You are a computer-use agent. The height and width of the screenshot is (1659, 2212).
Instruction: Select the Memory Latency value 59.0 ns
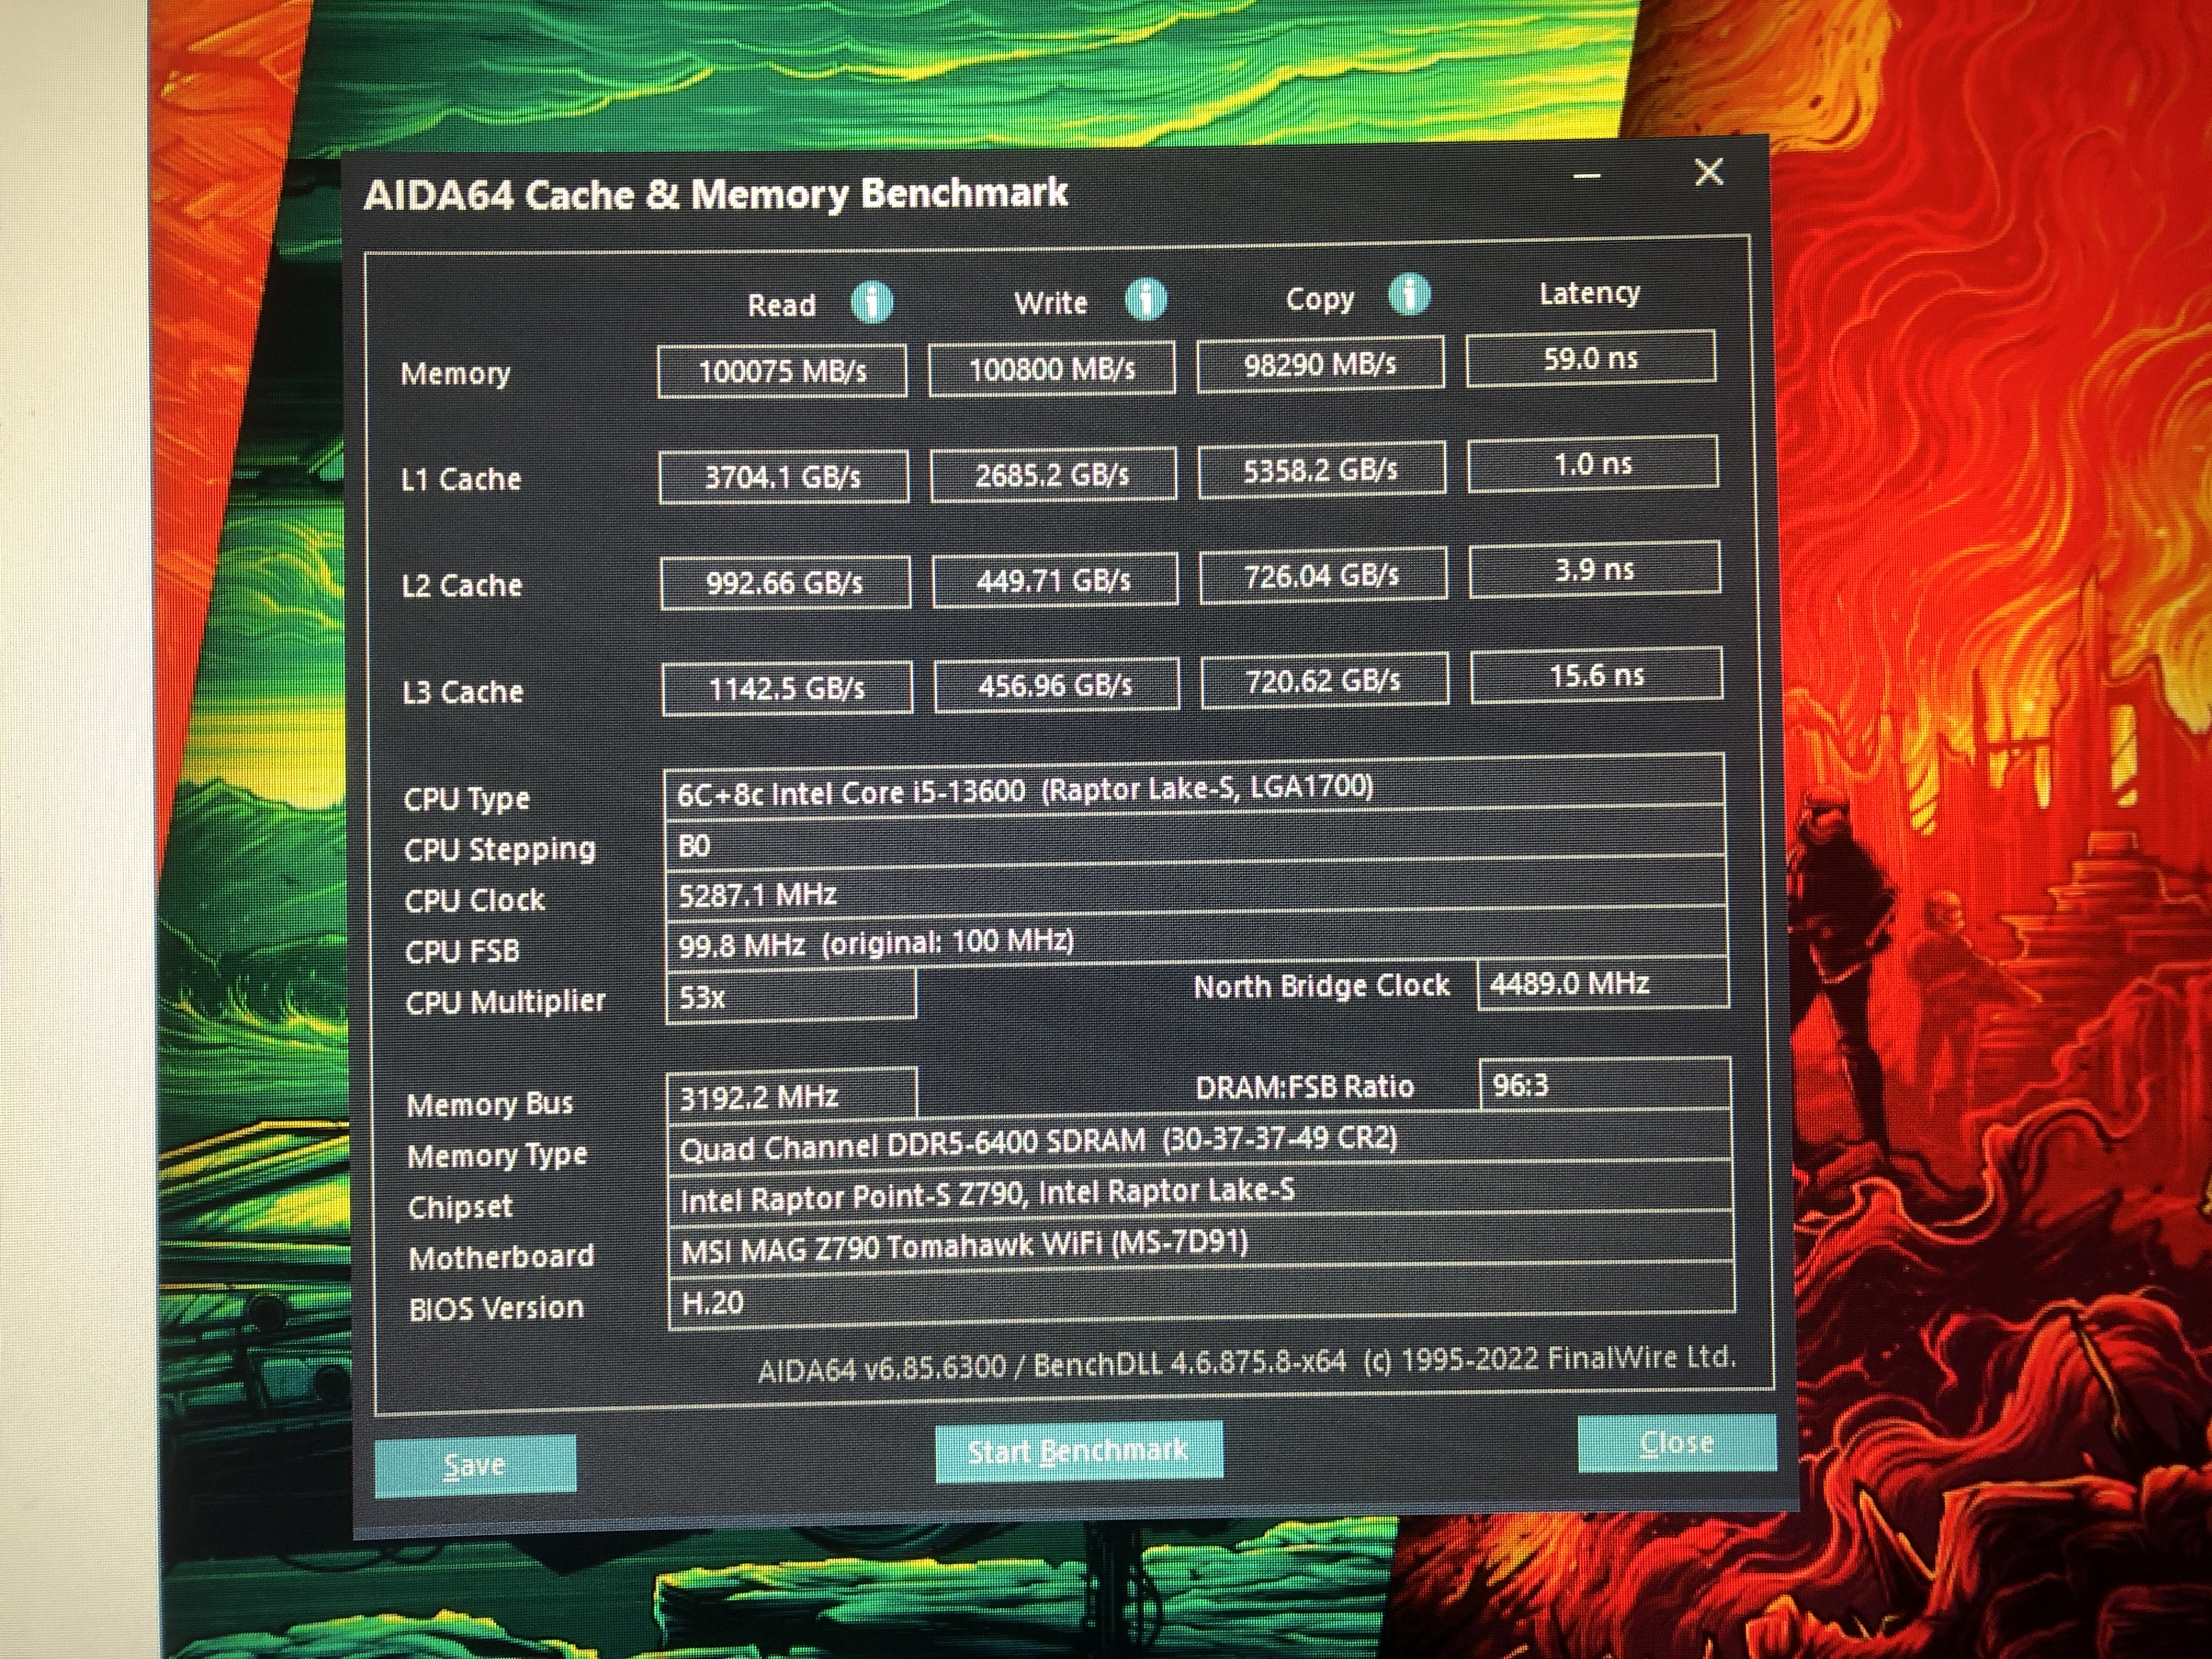[1591, 357]
